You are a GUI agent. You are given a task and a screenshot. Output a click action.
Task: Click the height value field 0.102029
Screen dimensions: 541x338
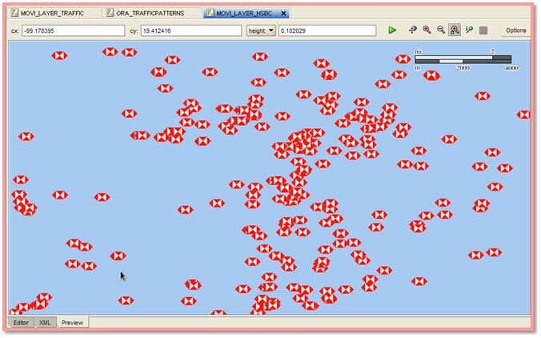pyautogui.click(x=327, y=30)
